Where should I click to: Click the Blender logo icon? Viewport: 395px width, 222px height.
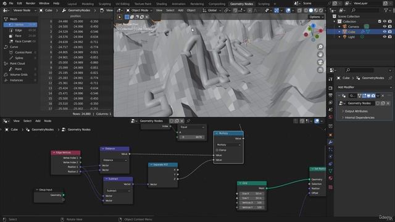coord(4,4)
